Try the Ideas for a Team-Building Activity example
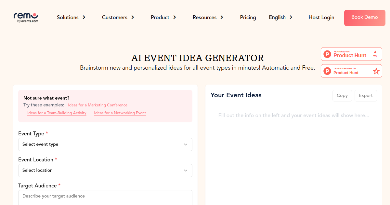Screen dimensions: 390x205 point(57,113)
